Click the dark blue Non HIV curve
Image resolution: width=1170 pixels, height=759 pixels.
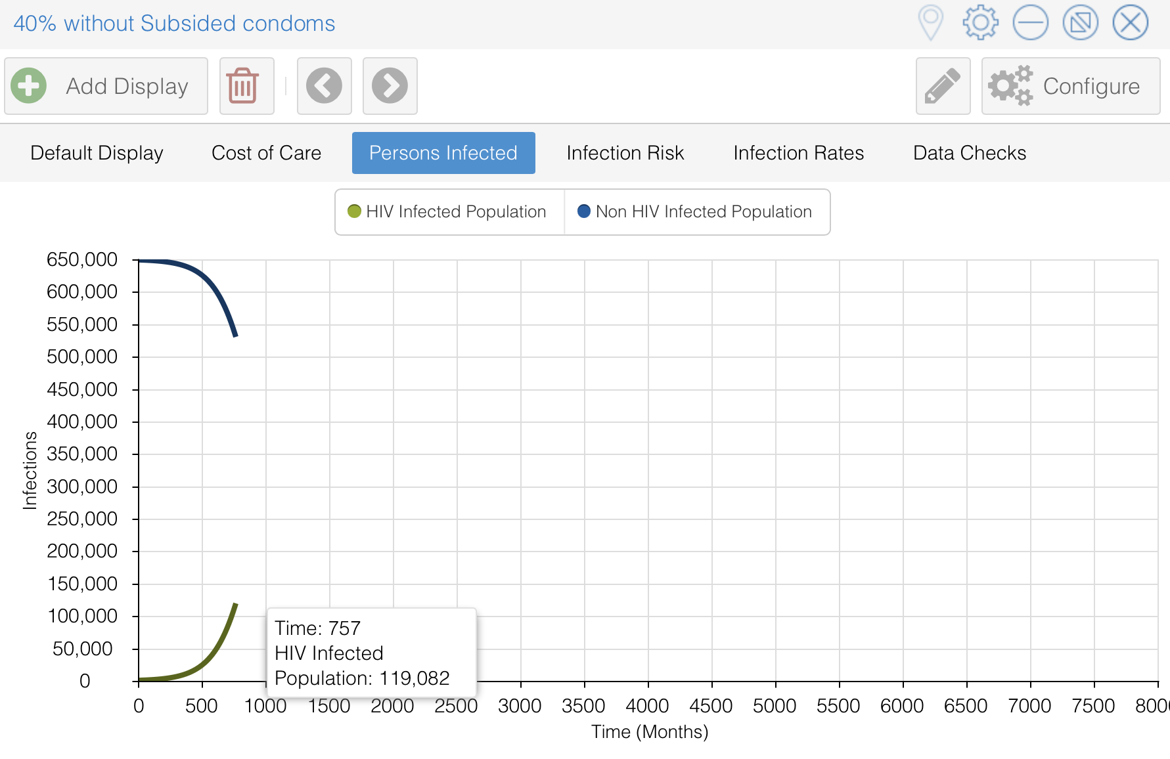tap(212, 286)
